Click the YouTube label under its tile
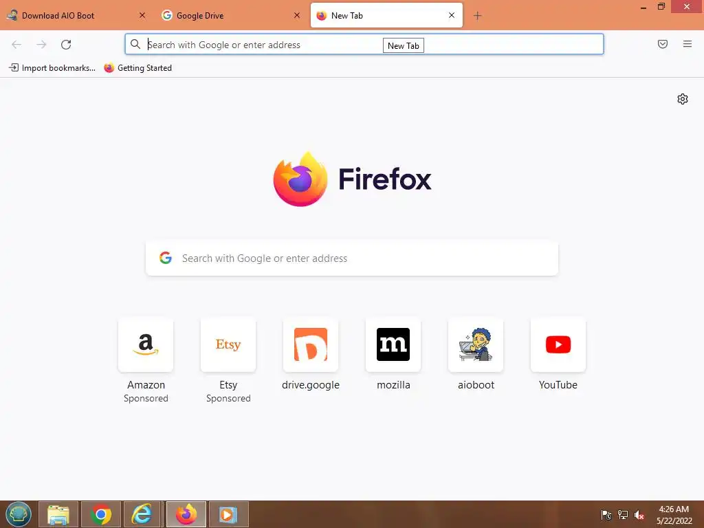704x528 pixels. [558, 385]
